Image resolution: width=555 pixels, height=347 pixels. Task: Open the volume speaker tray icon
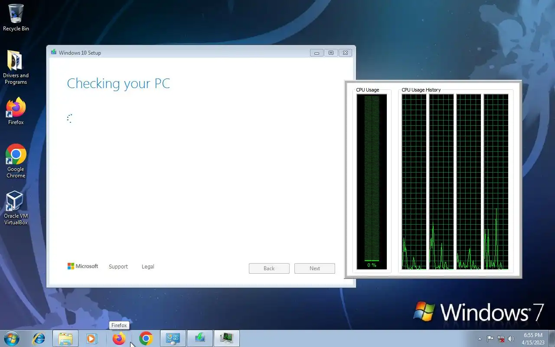click(x=511, y=339)
